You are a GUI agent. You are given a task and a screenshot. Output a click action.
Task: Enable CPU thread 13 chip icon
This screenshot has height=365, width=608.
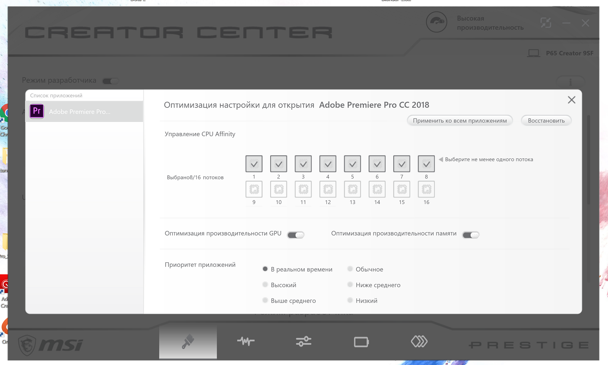[x=353, y=189]
